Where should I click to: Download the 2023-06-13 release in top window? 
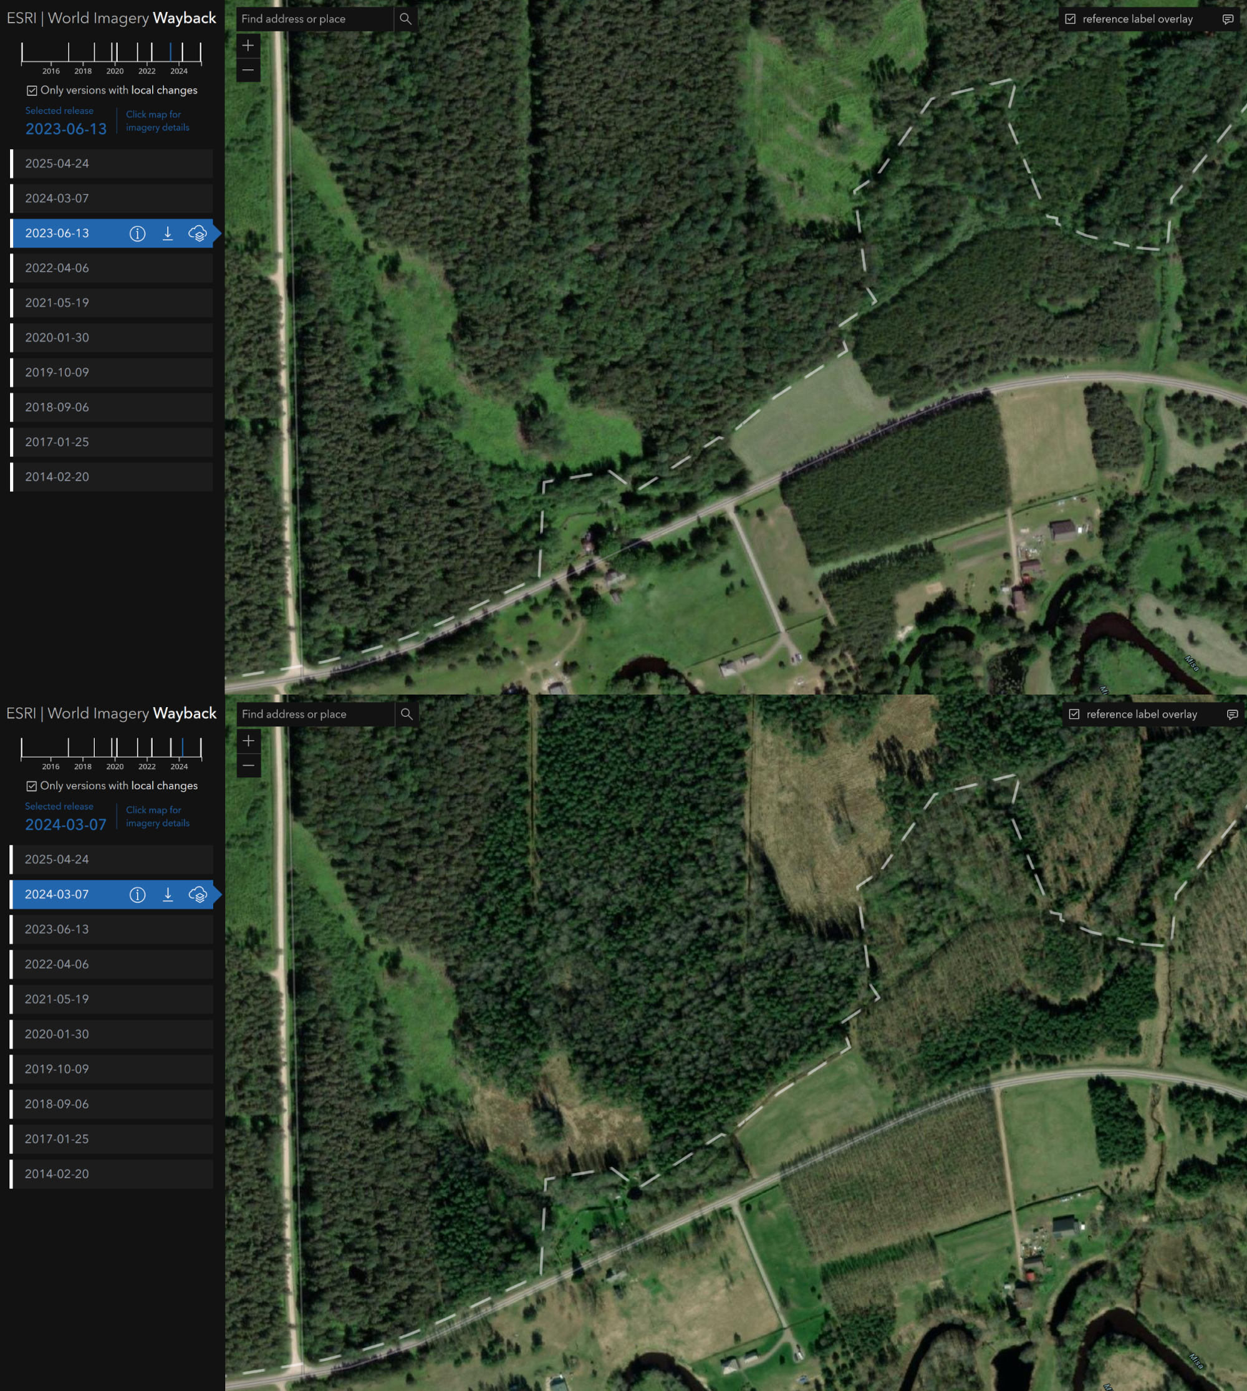(167, 234)
